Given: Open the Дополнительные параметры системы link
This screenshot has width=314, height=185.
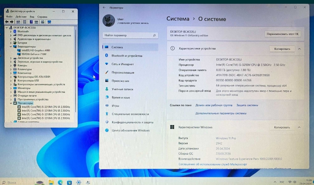Looking at the screenshot, I should [x=221, y=113].
